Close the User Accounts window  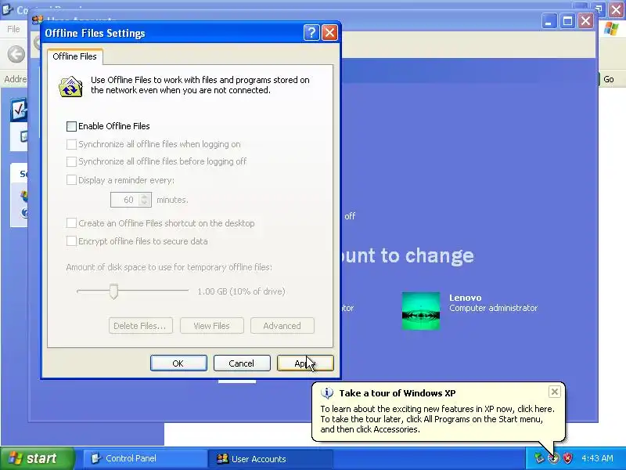585,21
